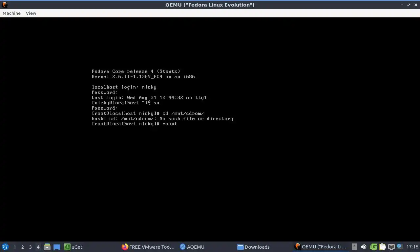Switch to workspace 3
The width and height of the screenshot is (420, 252).
click(30, 247)
